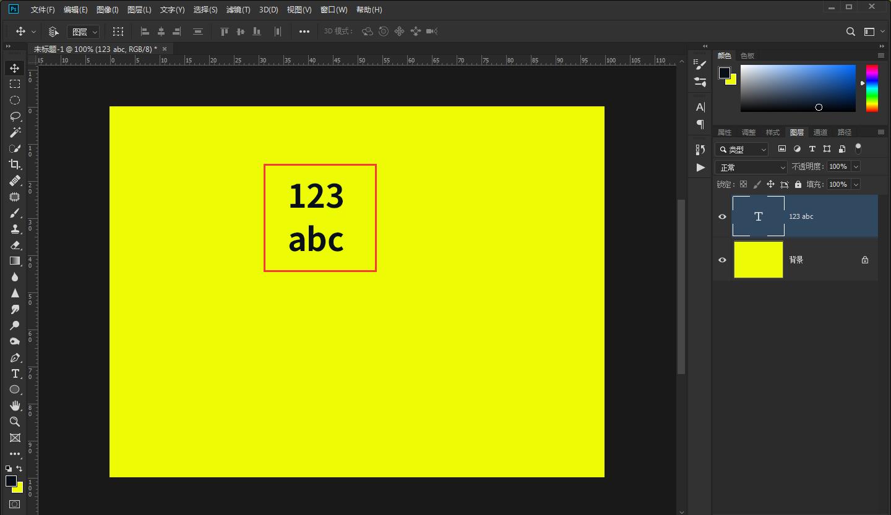
Task: Switch to the Hand tool
Action: [x=15, y=406]
